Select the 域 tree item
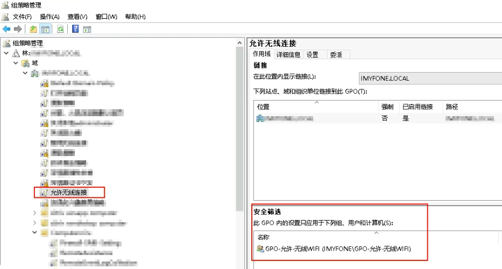This screenshot has height=269, width=502. click(34, 63)
